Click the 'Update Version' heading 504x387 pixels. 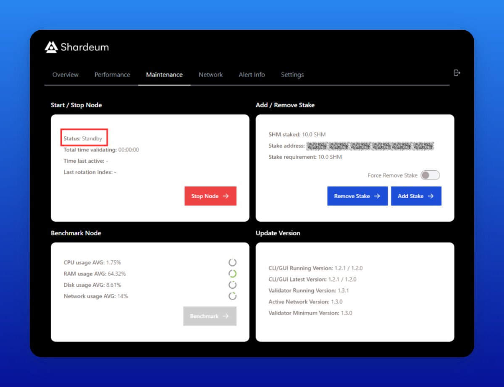click(x=278, y=233)
